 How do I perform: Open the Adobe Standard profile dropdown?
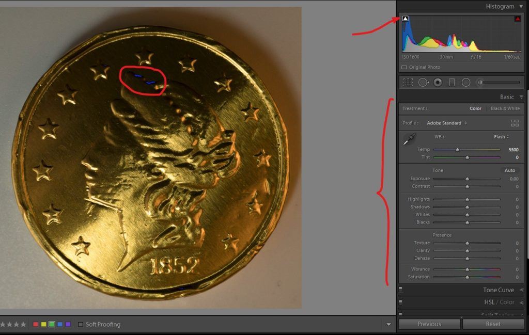point(447,123)
